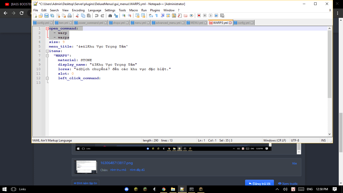Image resolution: width=343 pixels, height=193 pixels.
Task: Collapse the "WARPS" fold marker on line 7
Action: 47,56
